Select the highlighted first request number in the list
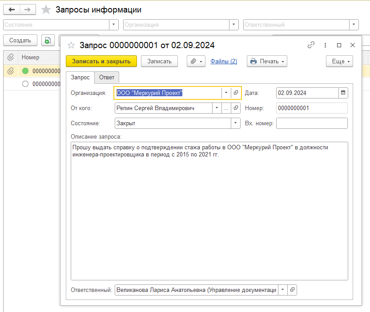The width and height of the screenshot is (370, 312). coord(46,71)
